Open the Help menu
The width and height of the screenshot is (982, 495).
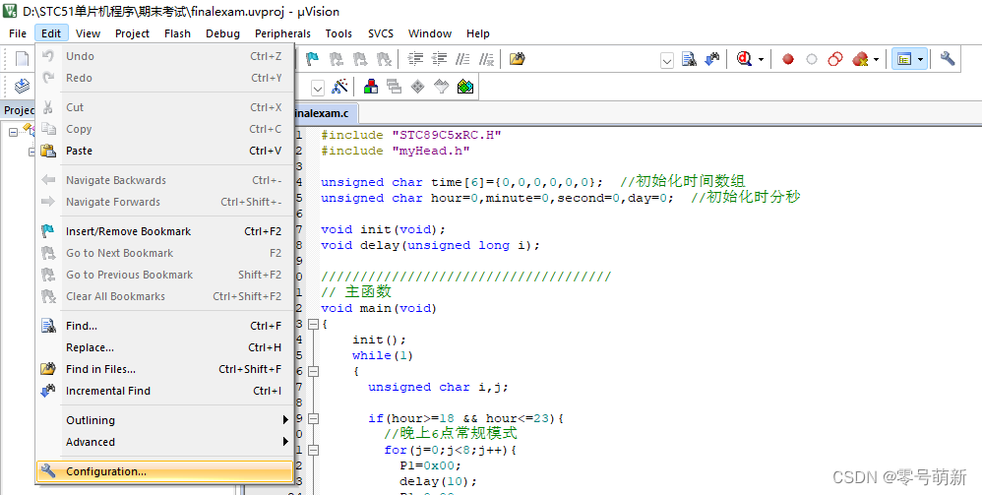(478, 33)
